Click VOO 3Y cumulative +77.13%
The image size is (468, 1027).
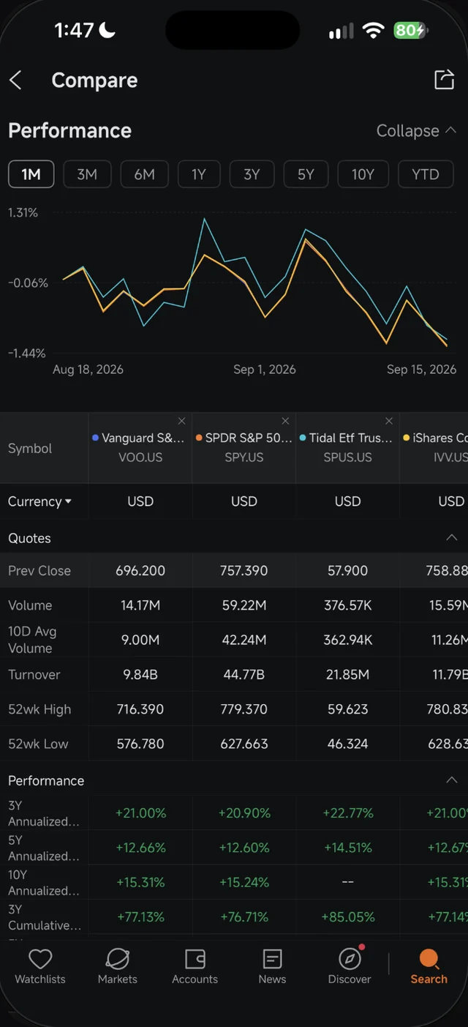140,916
